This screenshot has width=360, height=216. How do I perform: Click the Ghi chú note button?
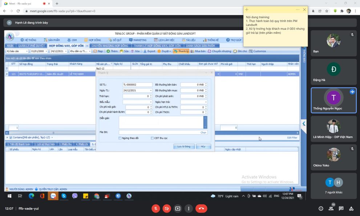click(240, 51)
